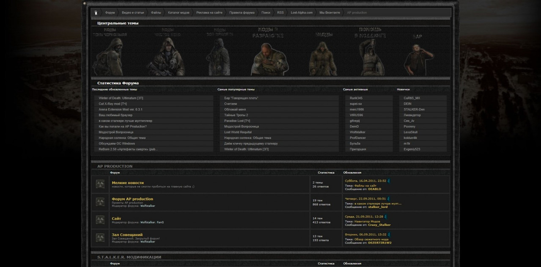Open last-post topic Файлы на сайт
The width and height of the screenshot is (541, 267).
(365, 186)
